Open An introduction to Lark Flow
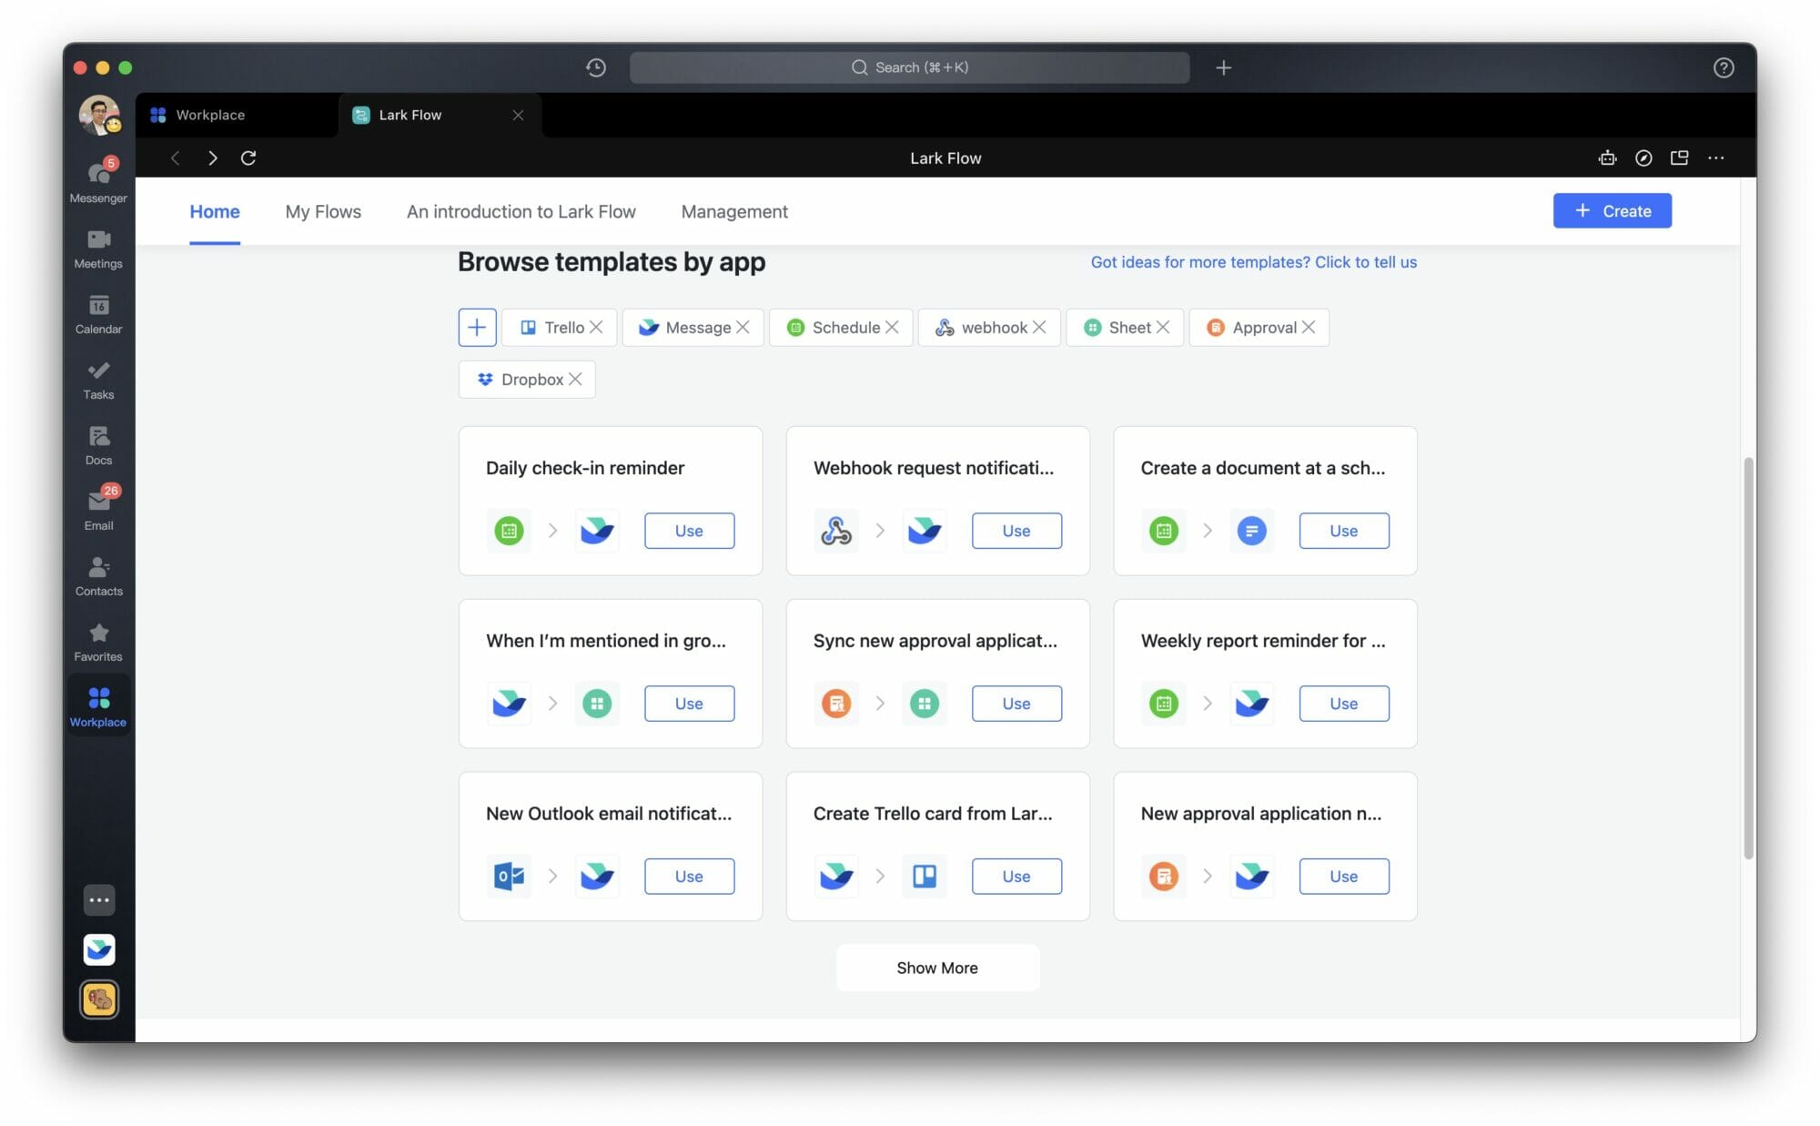Image resolution: width=1820 pixels, height=1126 pixels. [x=521, y=211]
